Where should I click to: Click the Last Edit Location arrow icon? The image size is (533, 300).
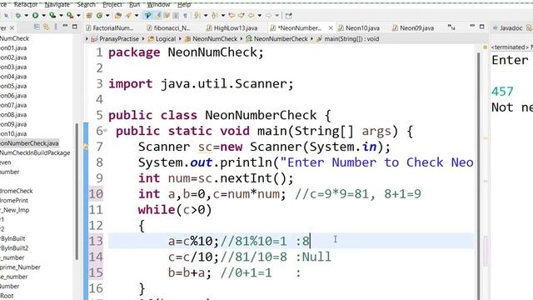[232, 15]
